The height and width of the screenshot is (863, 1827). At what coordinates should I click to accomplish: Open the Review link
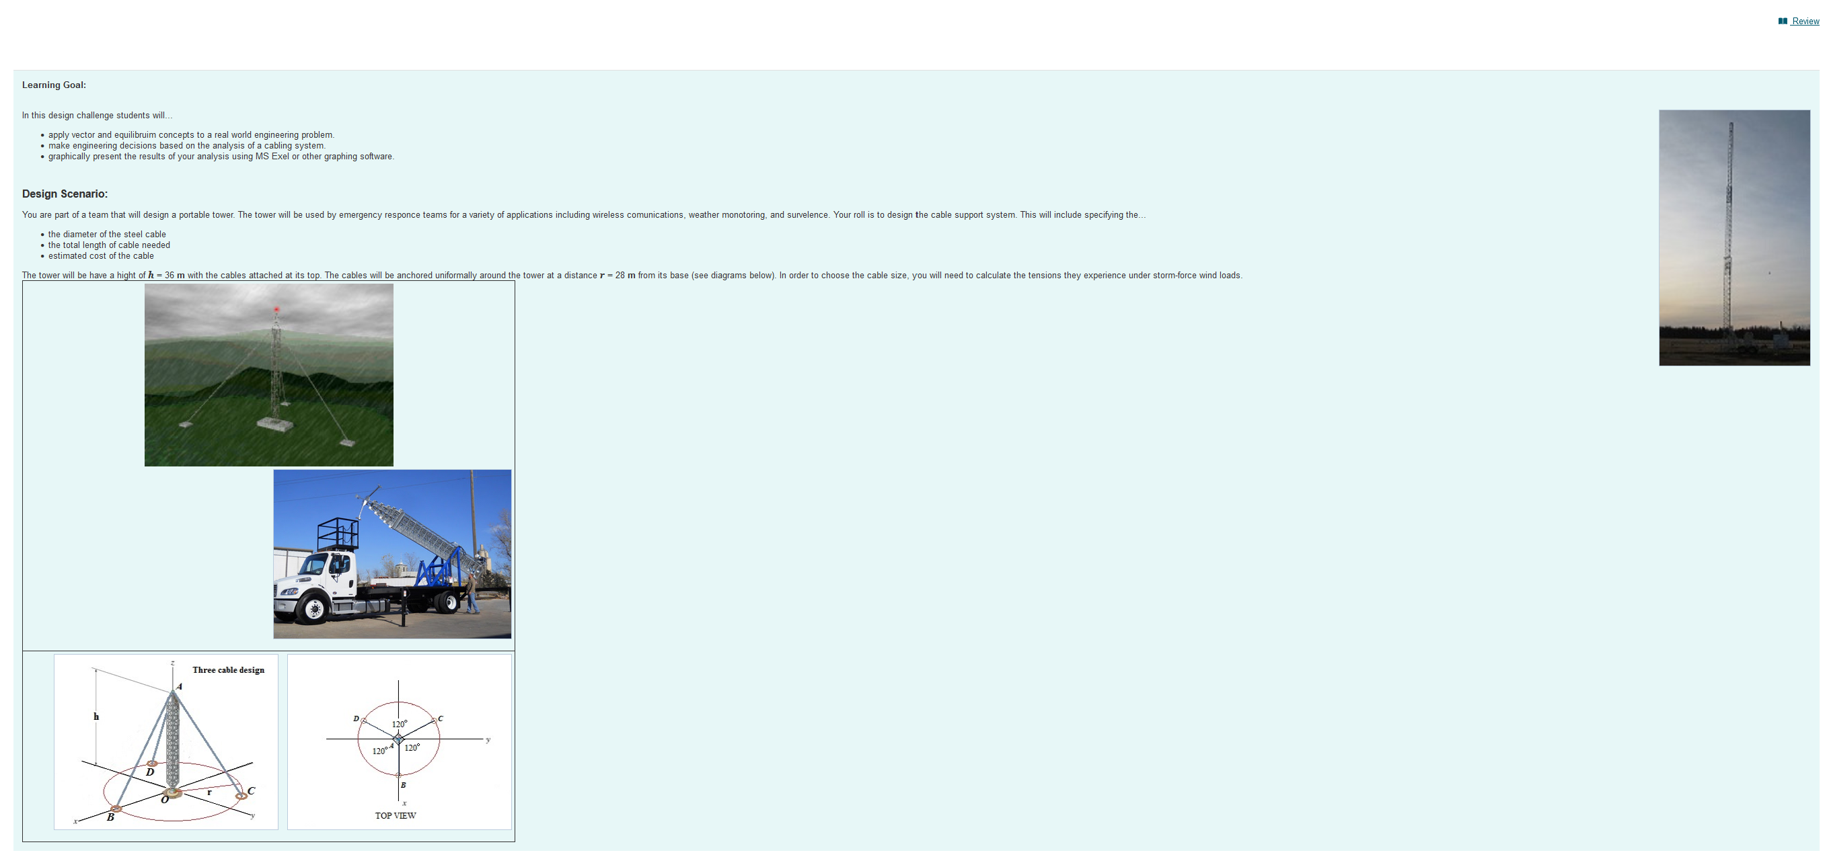coord(1805,22)
